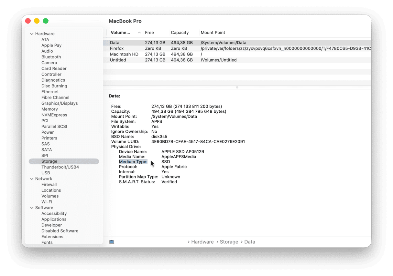Close the MacBook Pro window

[28, 21]
